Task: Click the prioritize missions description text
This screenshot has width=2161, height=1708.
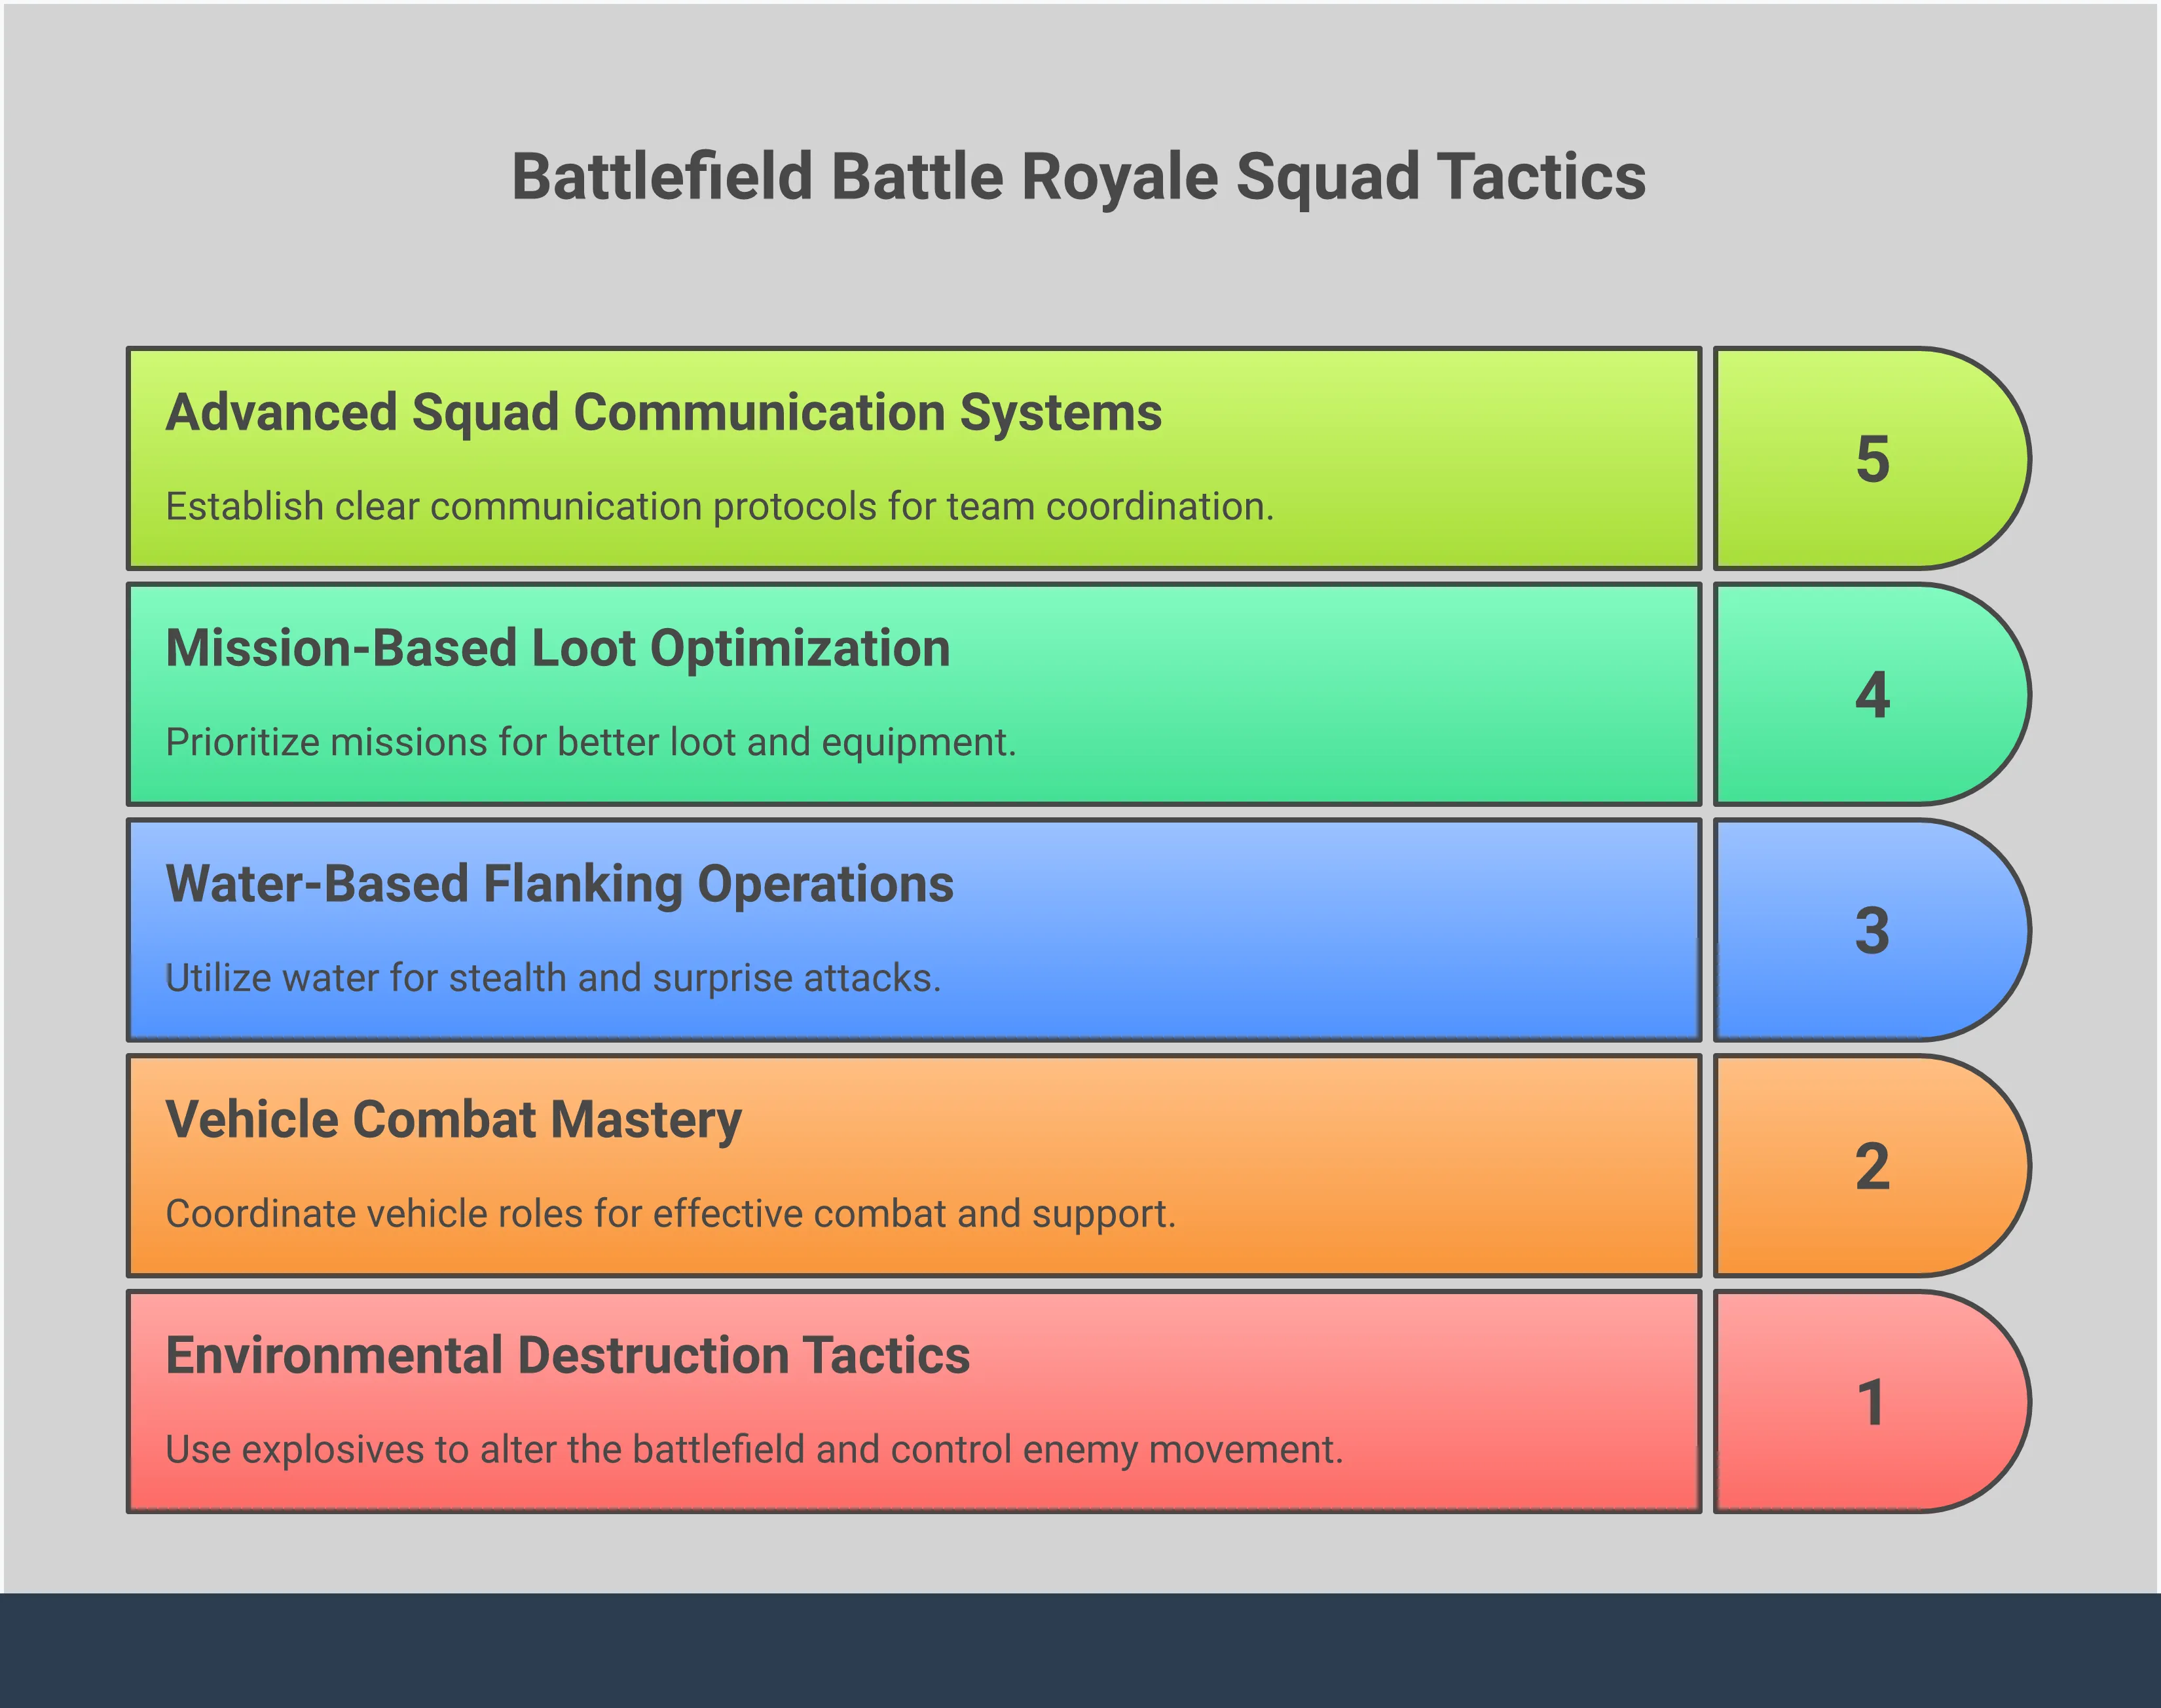Action: [x=590, y=743]
